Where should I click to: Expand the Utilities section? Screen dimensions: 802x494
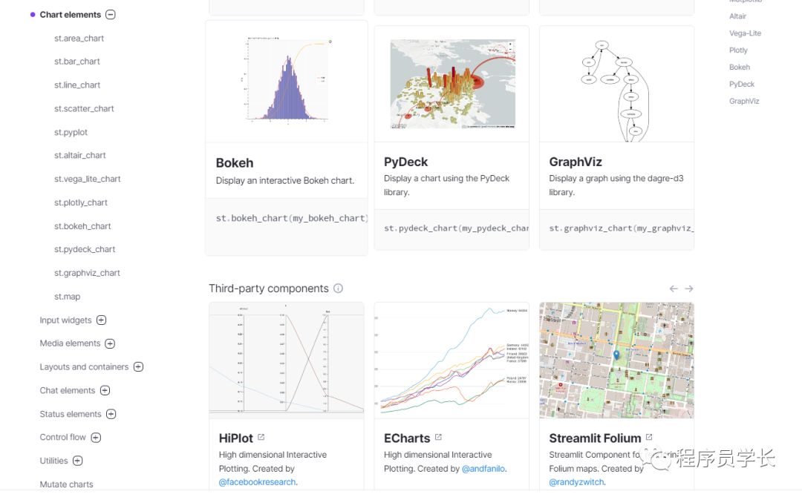77,461
